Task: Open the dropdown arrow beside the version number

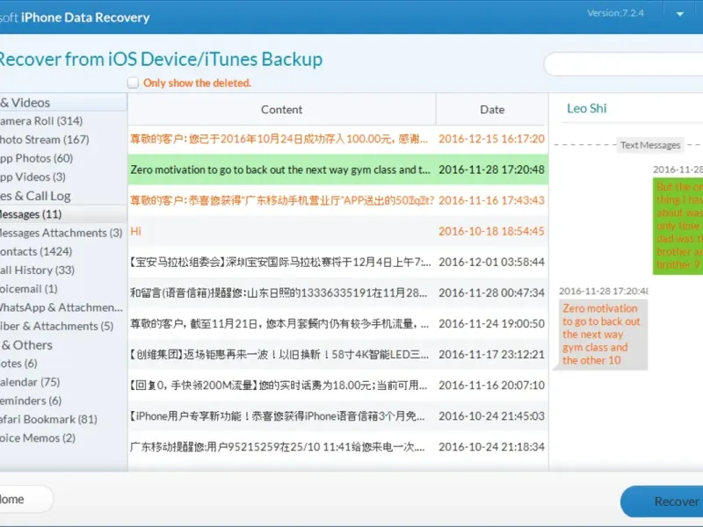Action: point(679,14)
